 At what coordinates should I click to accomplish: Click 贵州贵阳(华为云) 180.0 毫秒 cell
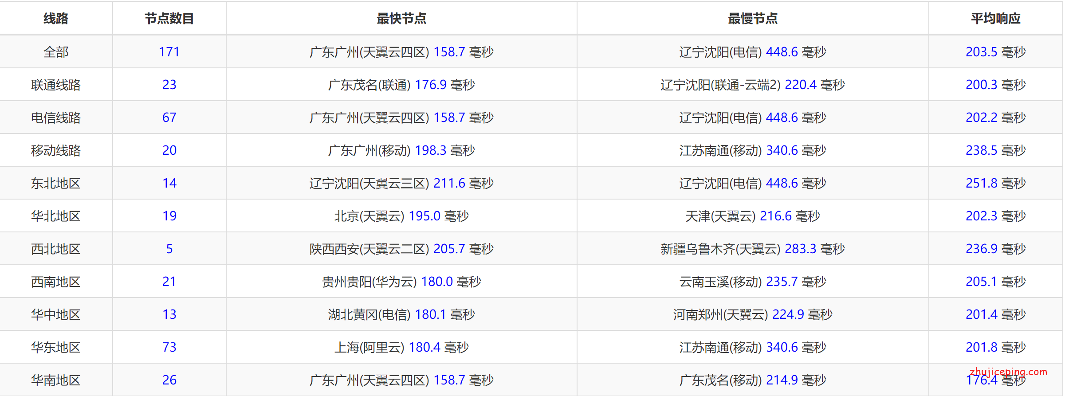coord(401,282)
